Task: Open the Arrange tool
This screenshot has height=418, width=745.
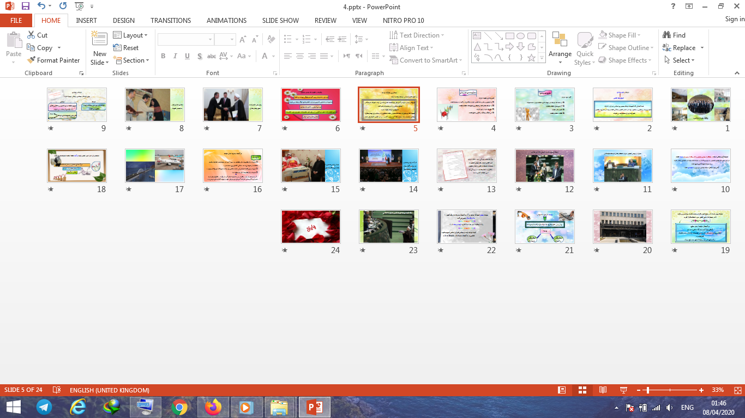Action: (x=560, y=46)
